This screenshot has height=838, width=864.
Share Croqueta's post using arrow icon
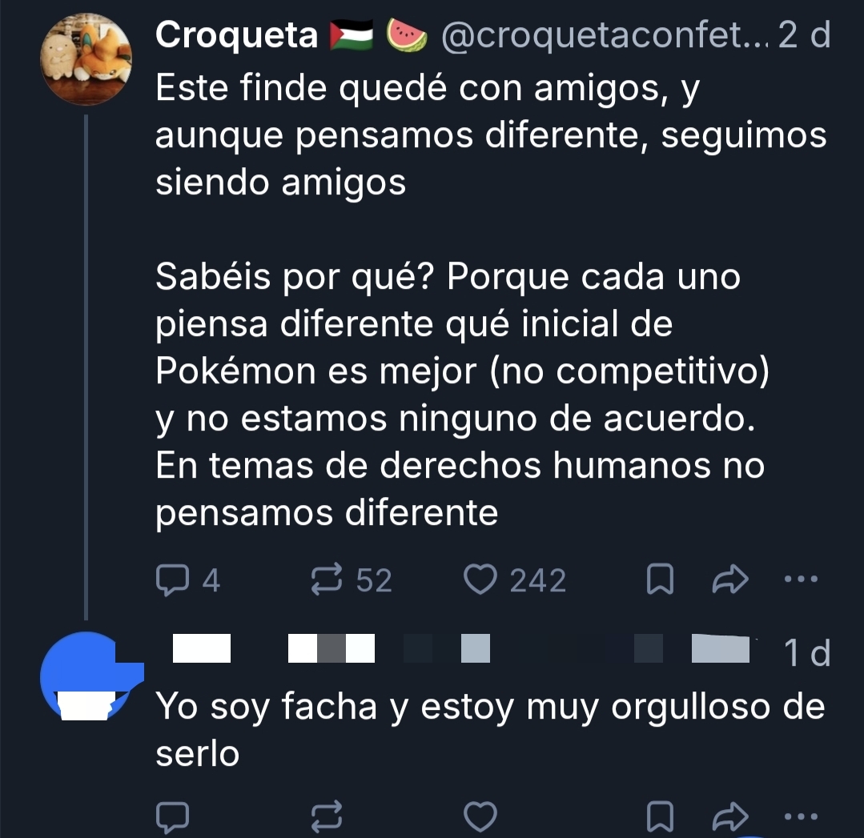(x=729, y=581)
